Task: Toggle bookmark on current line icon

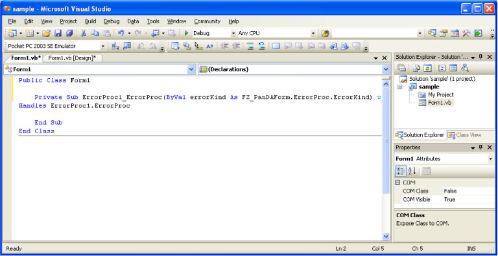Action: click(x=276, y=47)
